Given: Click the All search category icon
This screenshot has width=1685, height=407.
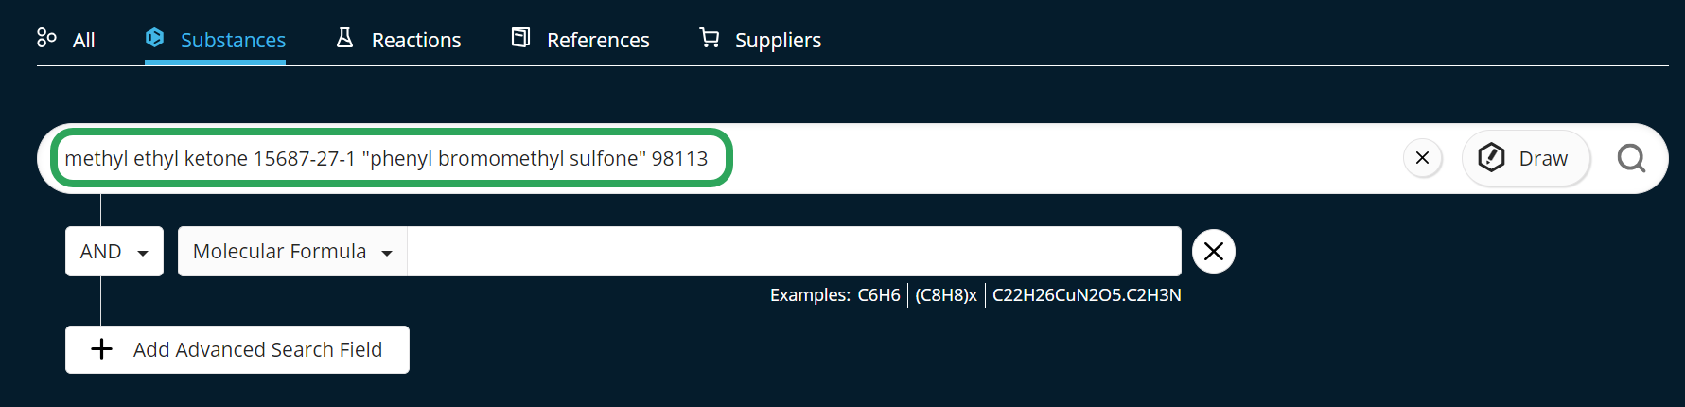Looking at the screenshot, I should pos(46,38).
